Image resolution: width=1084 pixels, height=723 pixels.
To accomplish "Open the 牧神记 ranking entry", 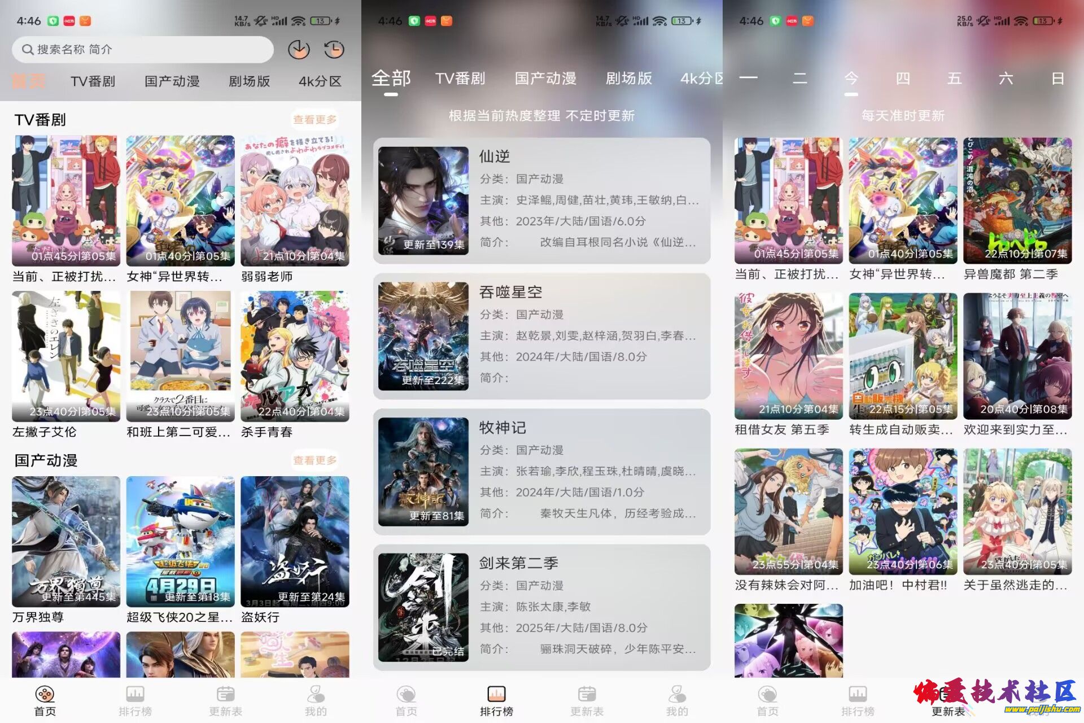I will [541, 472].
